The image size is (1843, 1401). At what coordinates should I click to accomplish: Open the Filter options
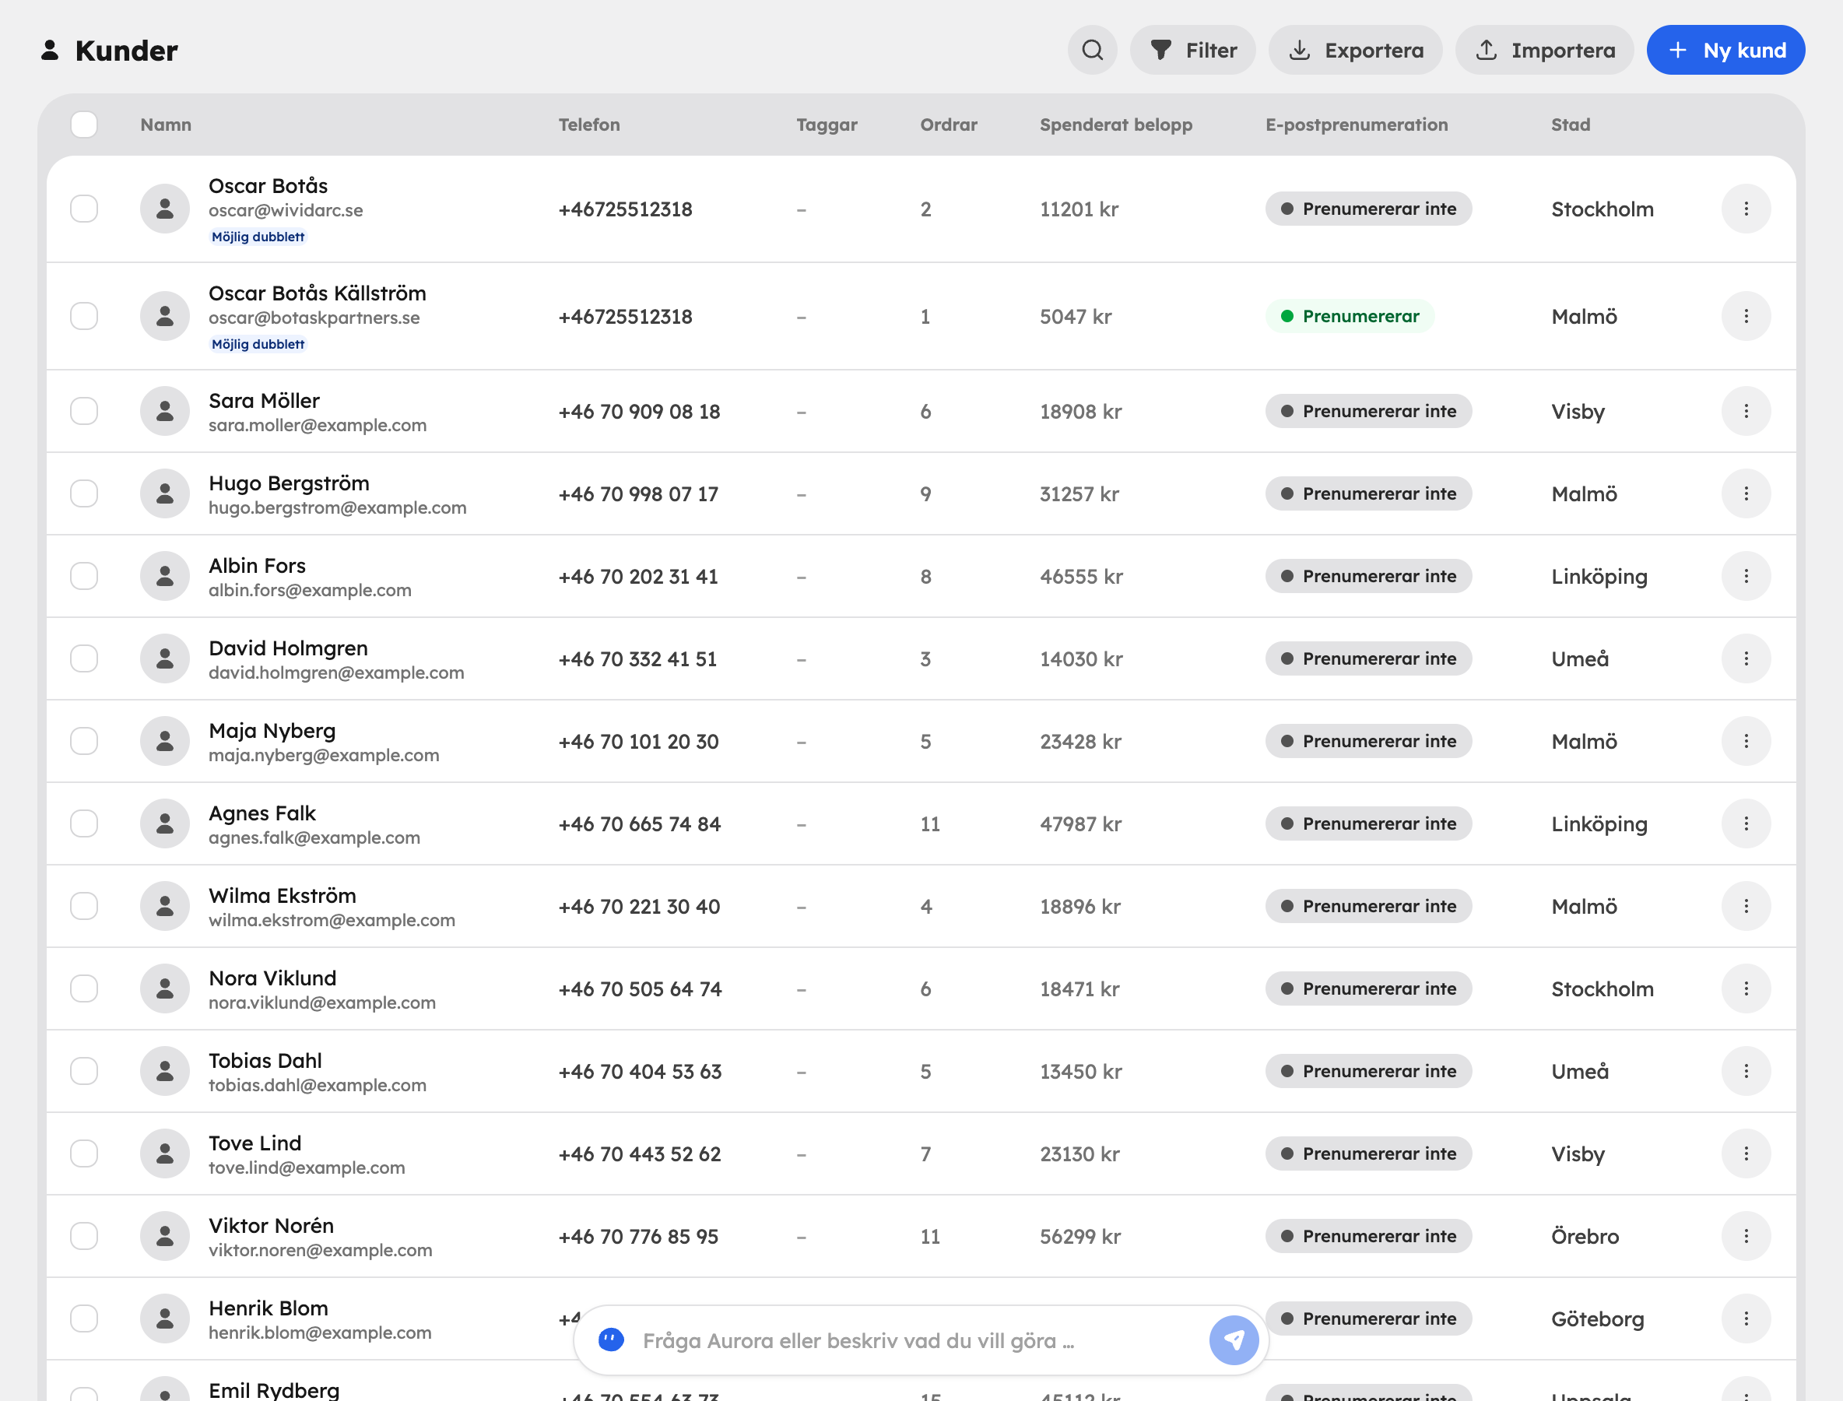(x=1192, y=50)
